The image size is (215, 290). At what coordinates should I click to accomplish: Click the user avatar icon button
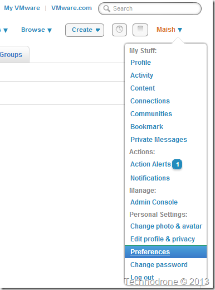point(140,30)
